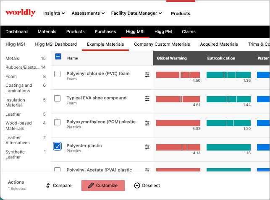Image resolution: width=270 pixels, height=200 pixels.
Task: Check the Typical EVA shoe compound checkbox
Action: [58, 99]
